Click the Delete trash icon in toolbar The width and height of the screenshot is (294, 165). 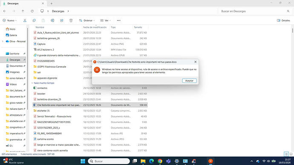click(x=71, y=20)
